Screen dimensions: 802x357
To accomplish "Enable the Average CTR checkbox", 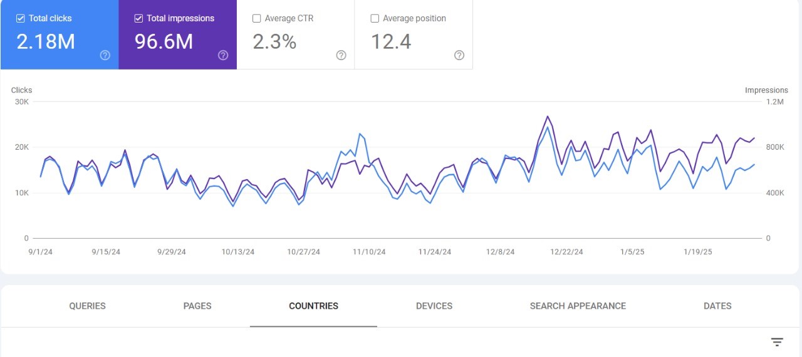I will 256,18.
